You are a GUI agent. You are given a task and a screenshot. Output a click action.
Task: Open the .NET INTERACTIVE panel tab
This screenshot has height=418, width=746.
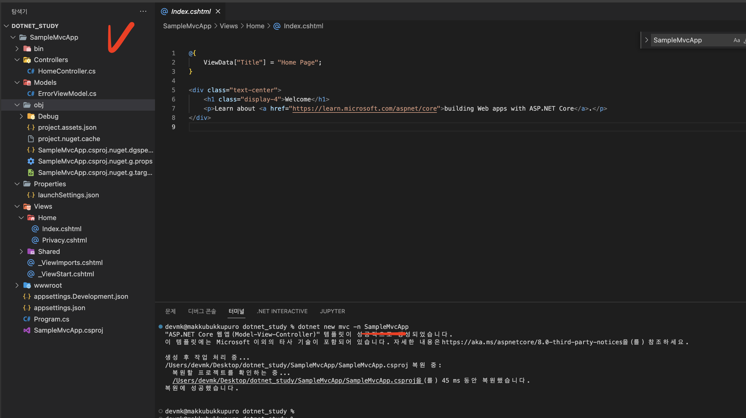pos(282,311)
